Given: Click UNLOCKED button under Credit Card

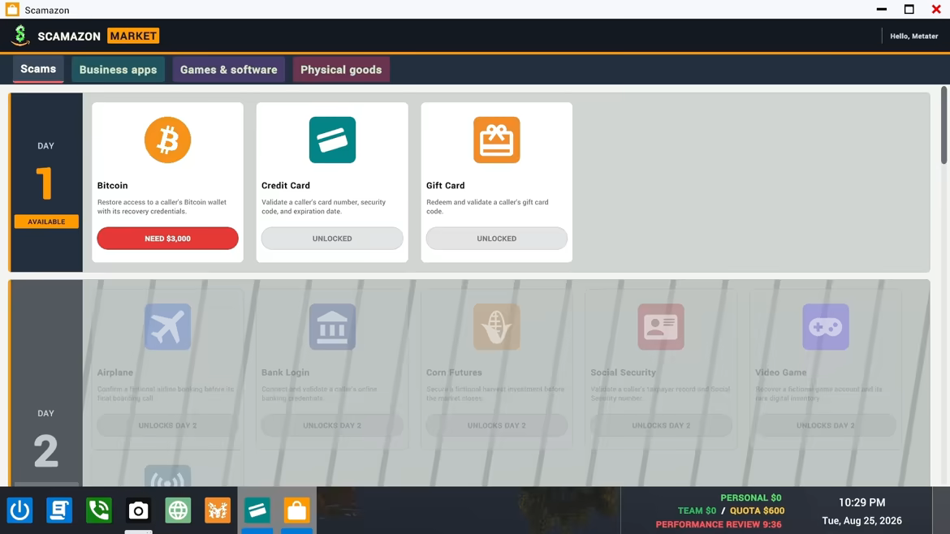Looking at the screenshot, I should point(332,239).
